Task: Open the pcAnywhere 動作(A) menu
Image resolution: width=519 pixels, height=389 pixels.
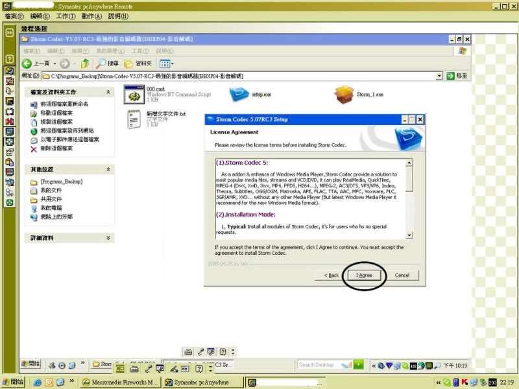Action: pos(91,16)
